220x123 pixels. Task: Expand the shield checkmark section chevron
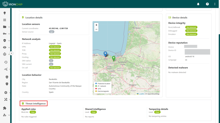[x=9, y=41]
